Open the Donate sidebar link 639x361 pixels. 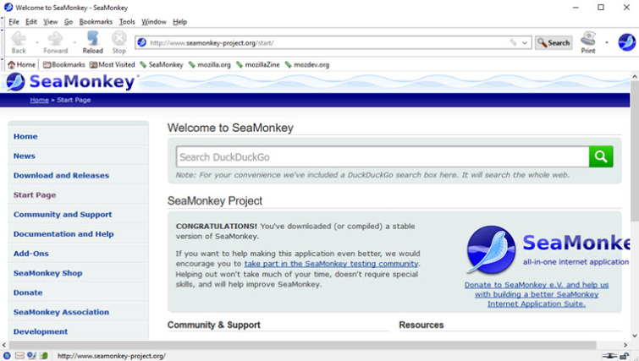pyautogui.click(x=28, y=293)
